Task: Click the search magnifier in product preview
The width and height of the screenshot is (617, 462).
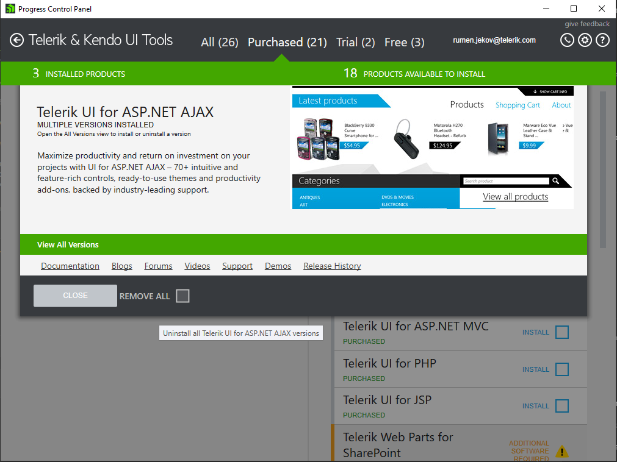Action: [555, 180]
